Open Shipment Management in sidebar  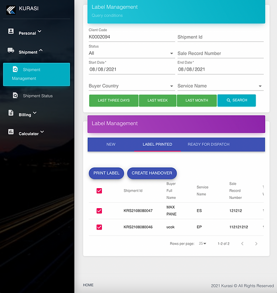coord(37,75)
